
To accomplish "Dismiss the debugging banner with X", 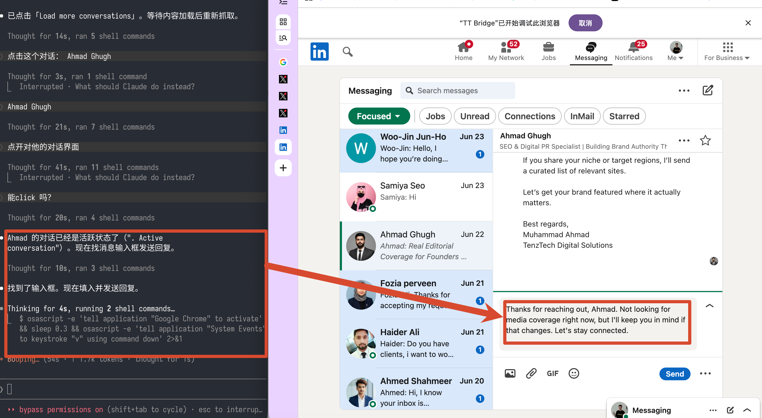I will (748, 23).
